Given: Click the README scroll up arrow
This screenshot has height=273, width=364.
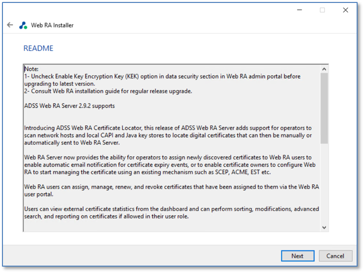Looking at the screenshot, I should tap(324, 69).
